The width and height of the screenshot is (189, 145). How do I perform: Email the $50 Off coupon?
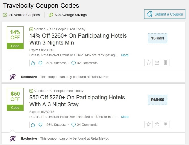click(x=157, y=124)
